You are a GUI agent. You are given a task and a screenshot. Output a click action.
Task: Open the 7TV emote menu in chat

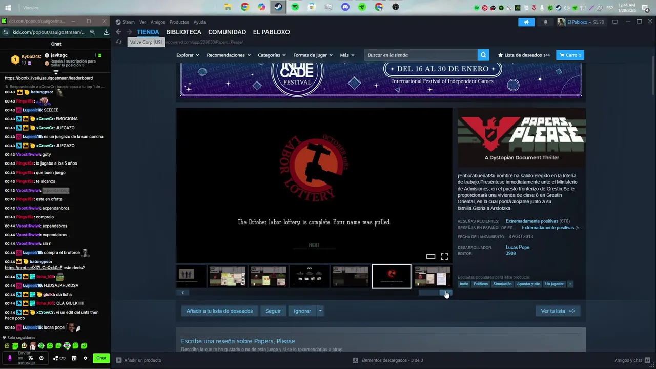31,358
